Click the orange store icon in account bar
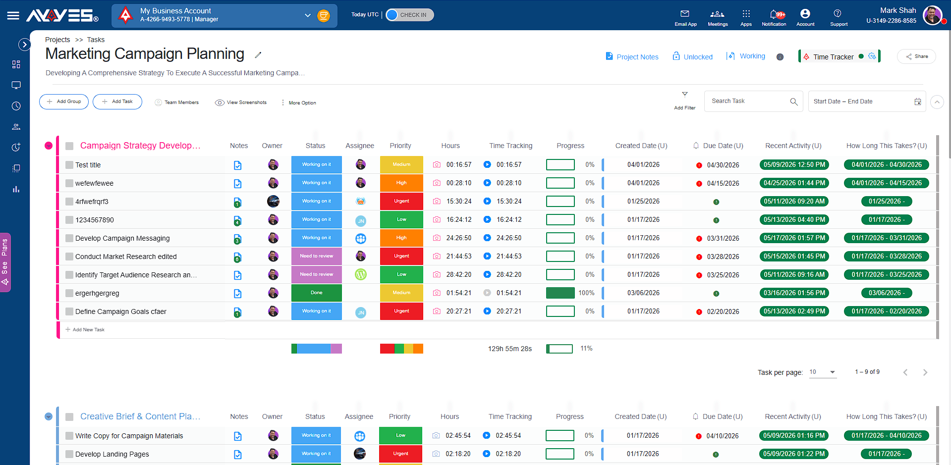The height and width of the screenshot is (465, 951). tap(324, 16)
